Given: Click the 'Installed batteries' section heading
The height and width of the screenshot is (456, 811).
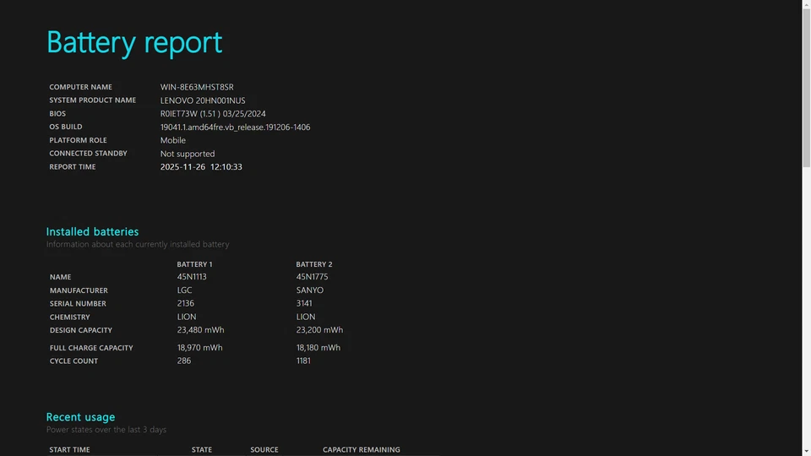Looking at the screenshot, I should click(93, 231).
